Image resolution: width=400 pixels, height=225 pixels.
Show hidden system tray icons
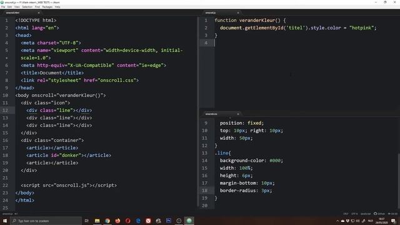click(337, 221)
